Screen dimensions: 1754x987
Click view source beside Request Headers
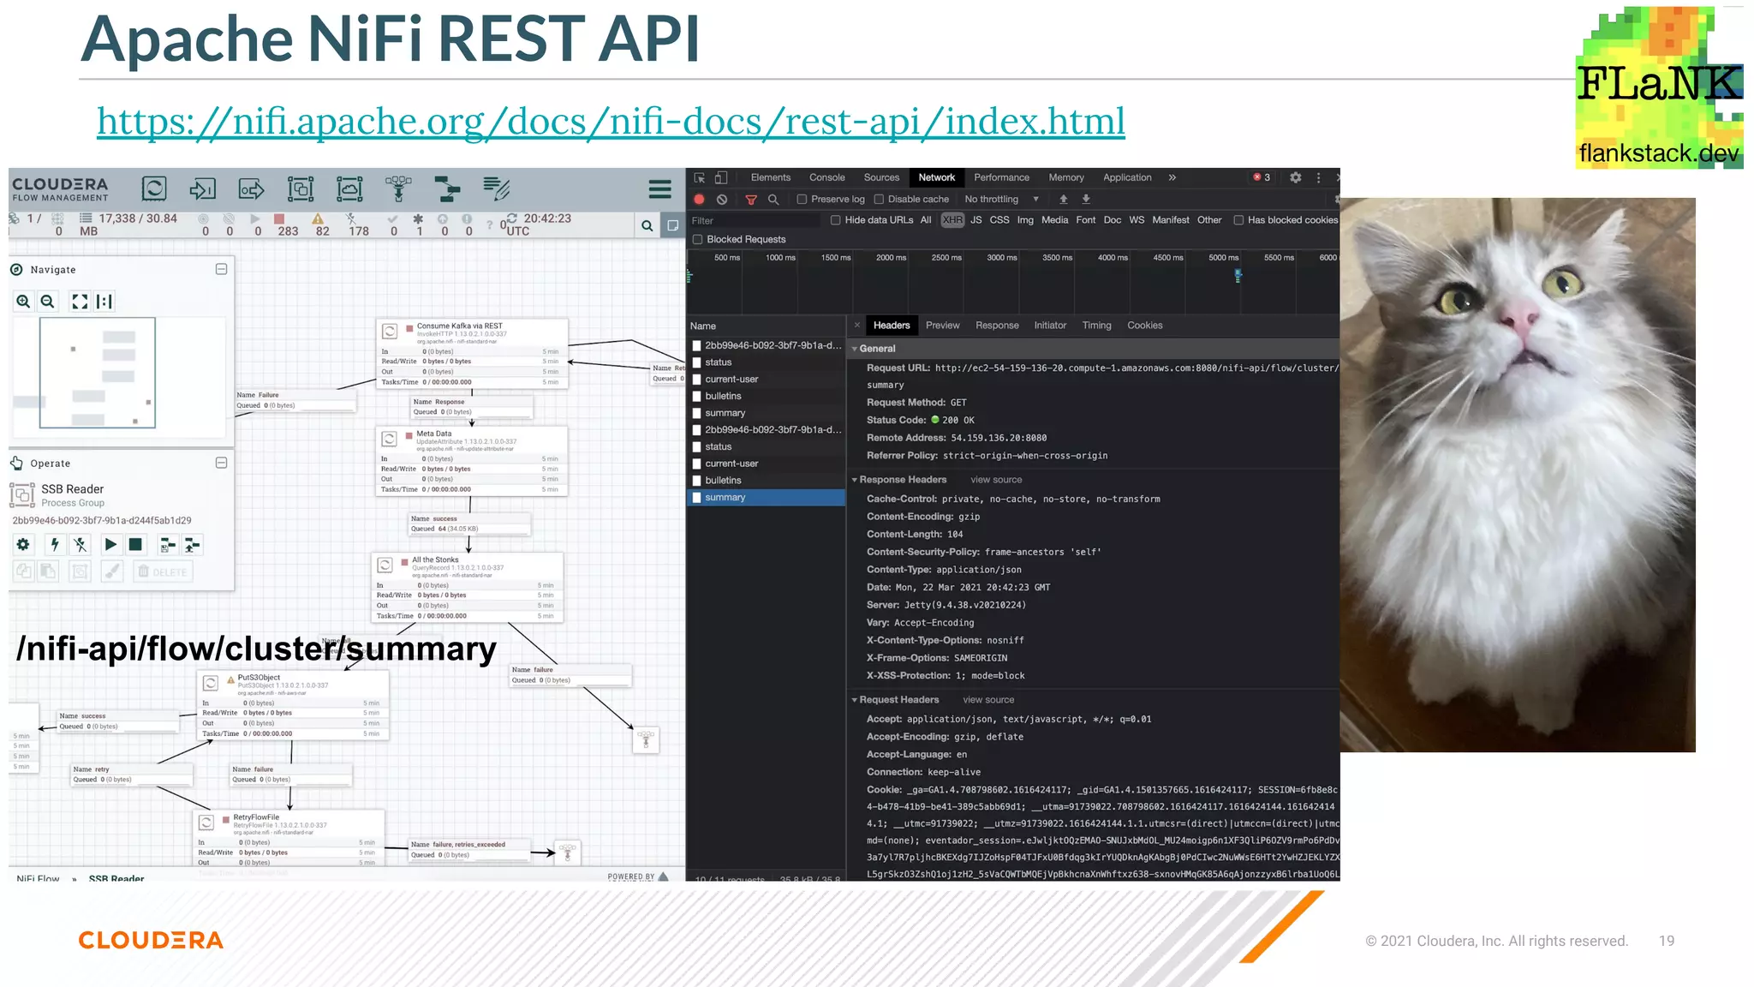[987, 700]
